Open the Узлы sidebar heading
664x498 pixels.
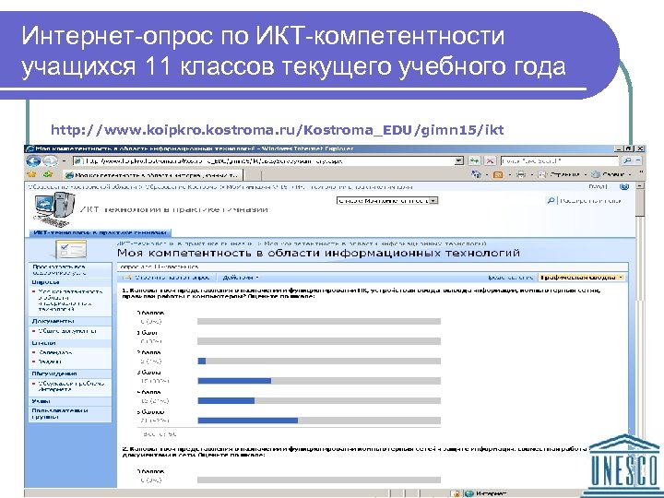41,400
